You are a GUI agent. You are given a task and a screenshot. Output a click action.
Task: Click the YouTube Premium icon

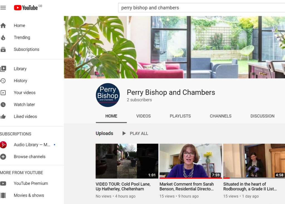coord(3,183)
